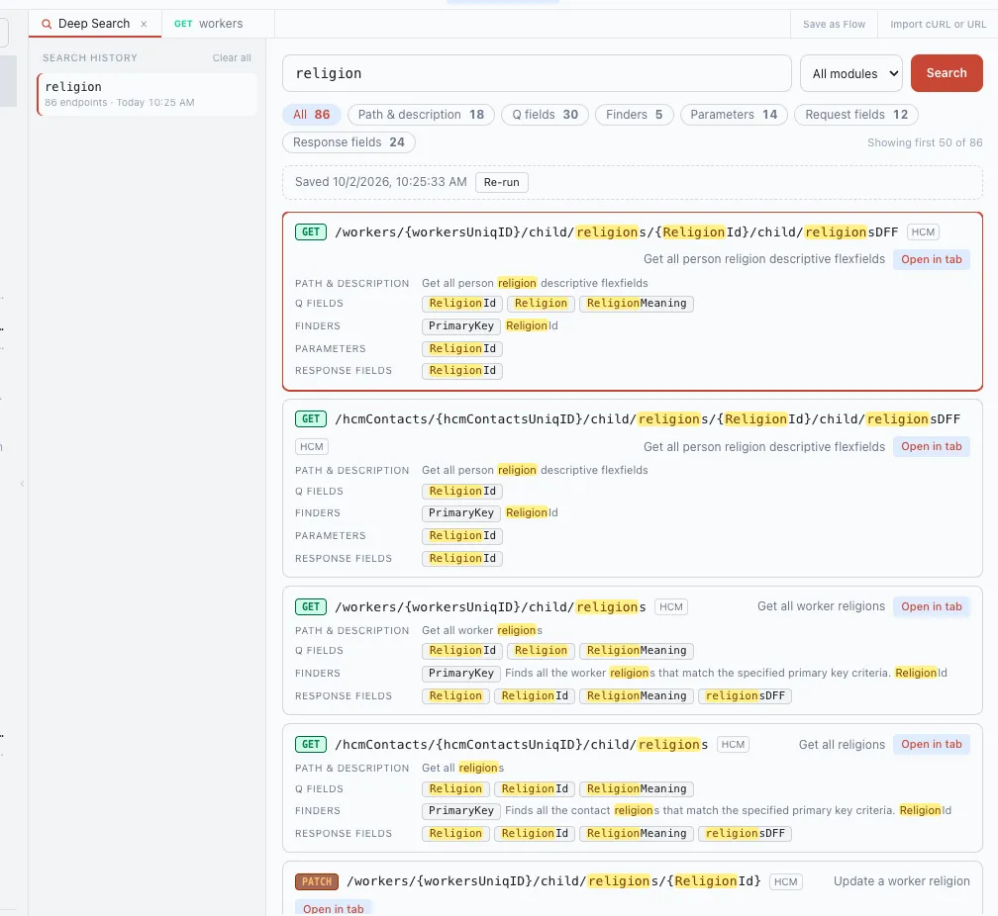Open the All modules dropdown
The image size is (998, 916).
point(851,73)
